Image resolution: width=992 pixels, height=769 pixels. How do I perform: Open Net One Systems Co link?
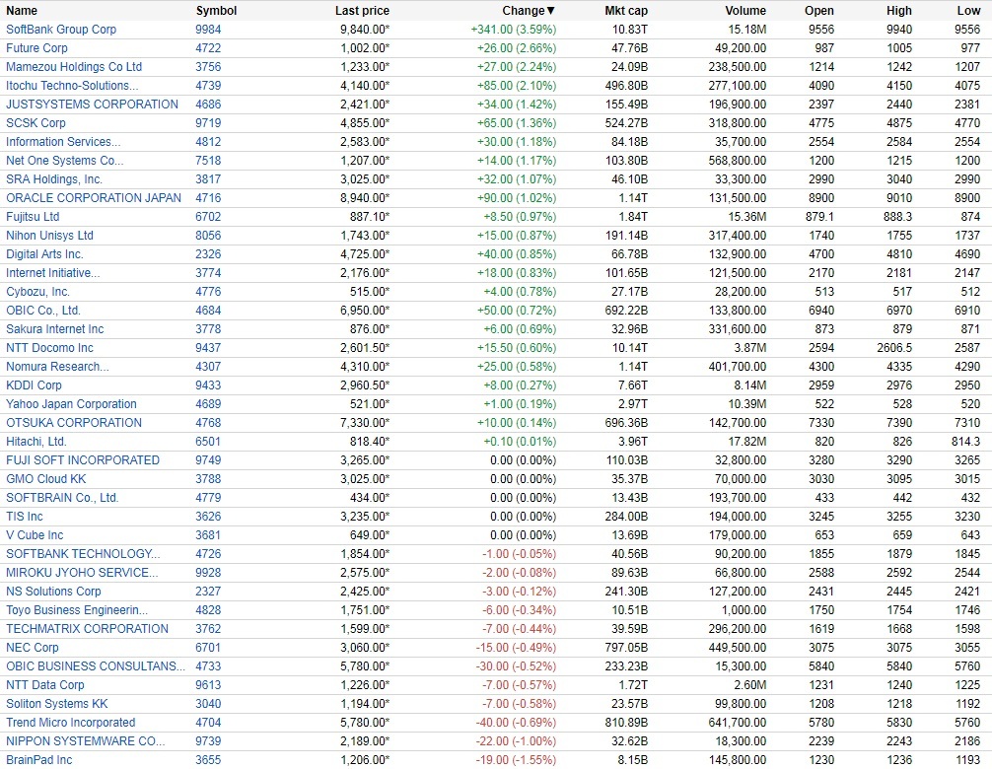point(64,161)
